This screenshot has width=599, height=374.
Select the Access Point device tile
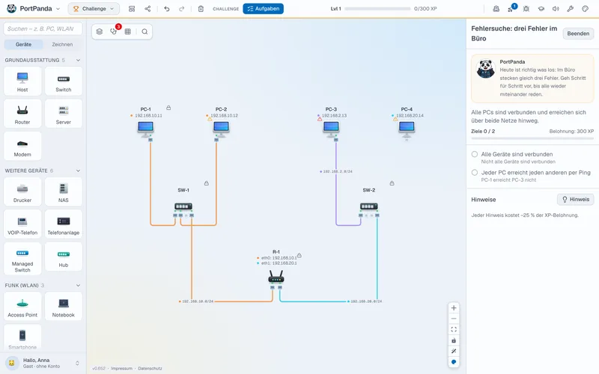click(x=22, y=307)
